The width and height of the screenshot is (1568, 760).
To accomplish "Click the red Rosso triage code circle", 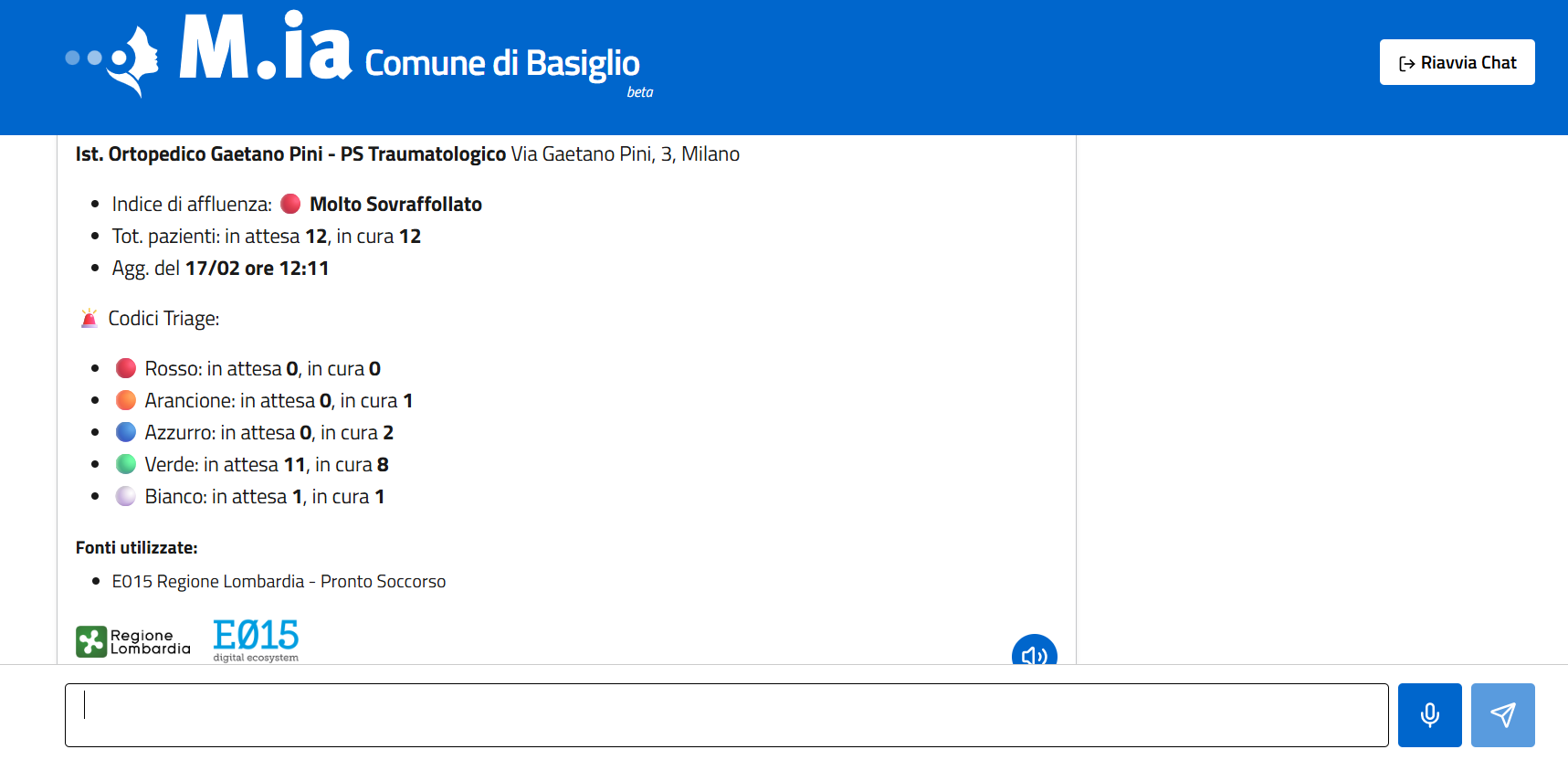I will 126,368.
